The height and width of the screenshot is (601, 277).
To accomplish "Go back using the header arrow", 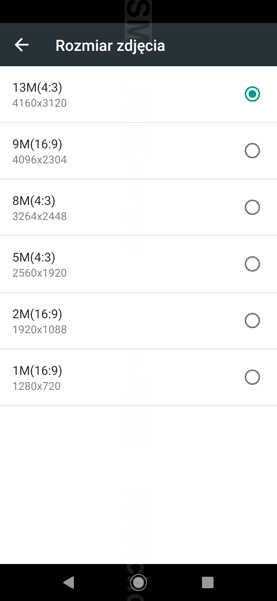I will click(x=22, y=45).
